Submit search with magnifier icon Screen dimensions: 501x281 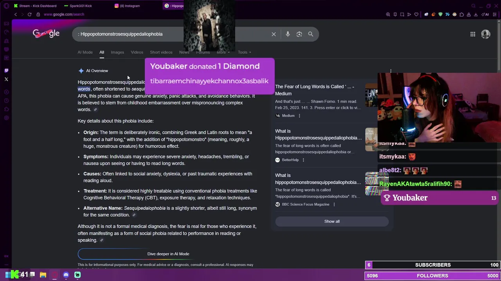click(310, 34)
